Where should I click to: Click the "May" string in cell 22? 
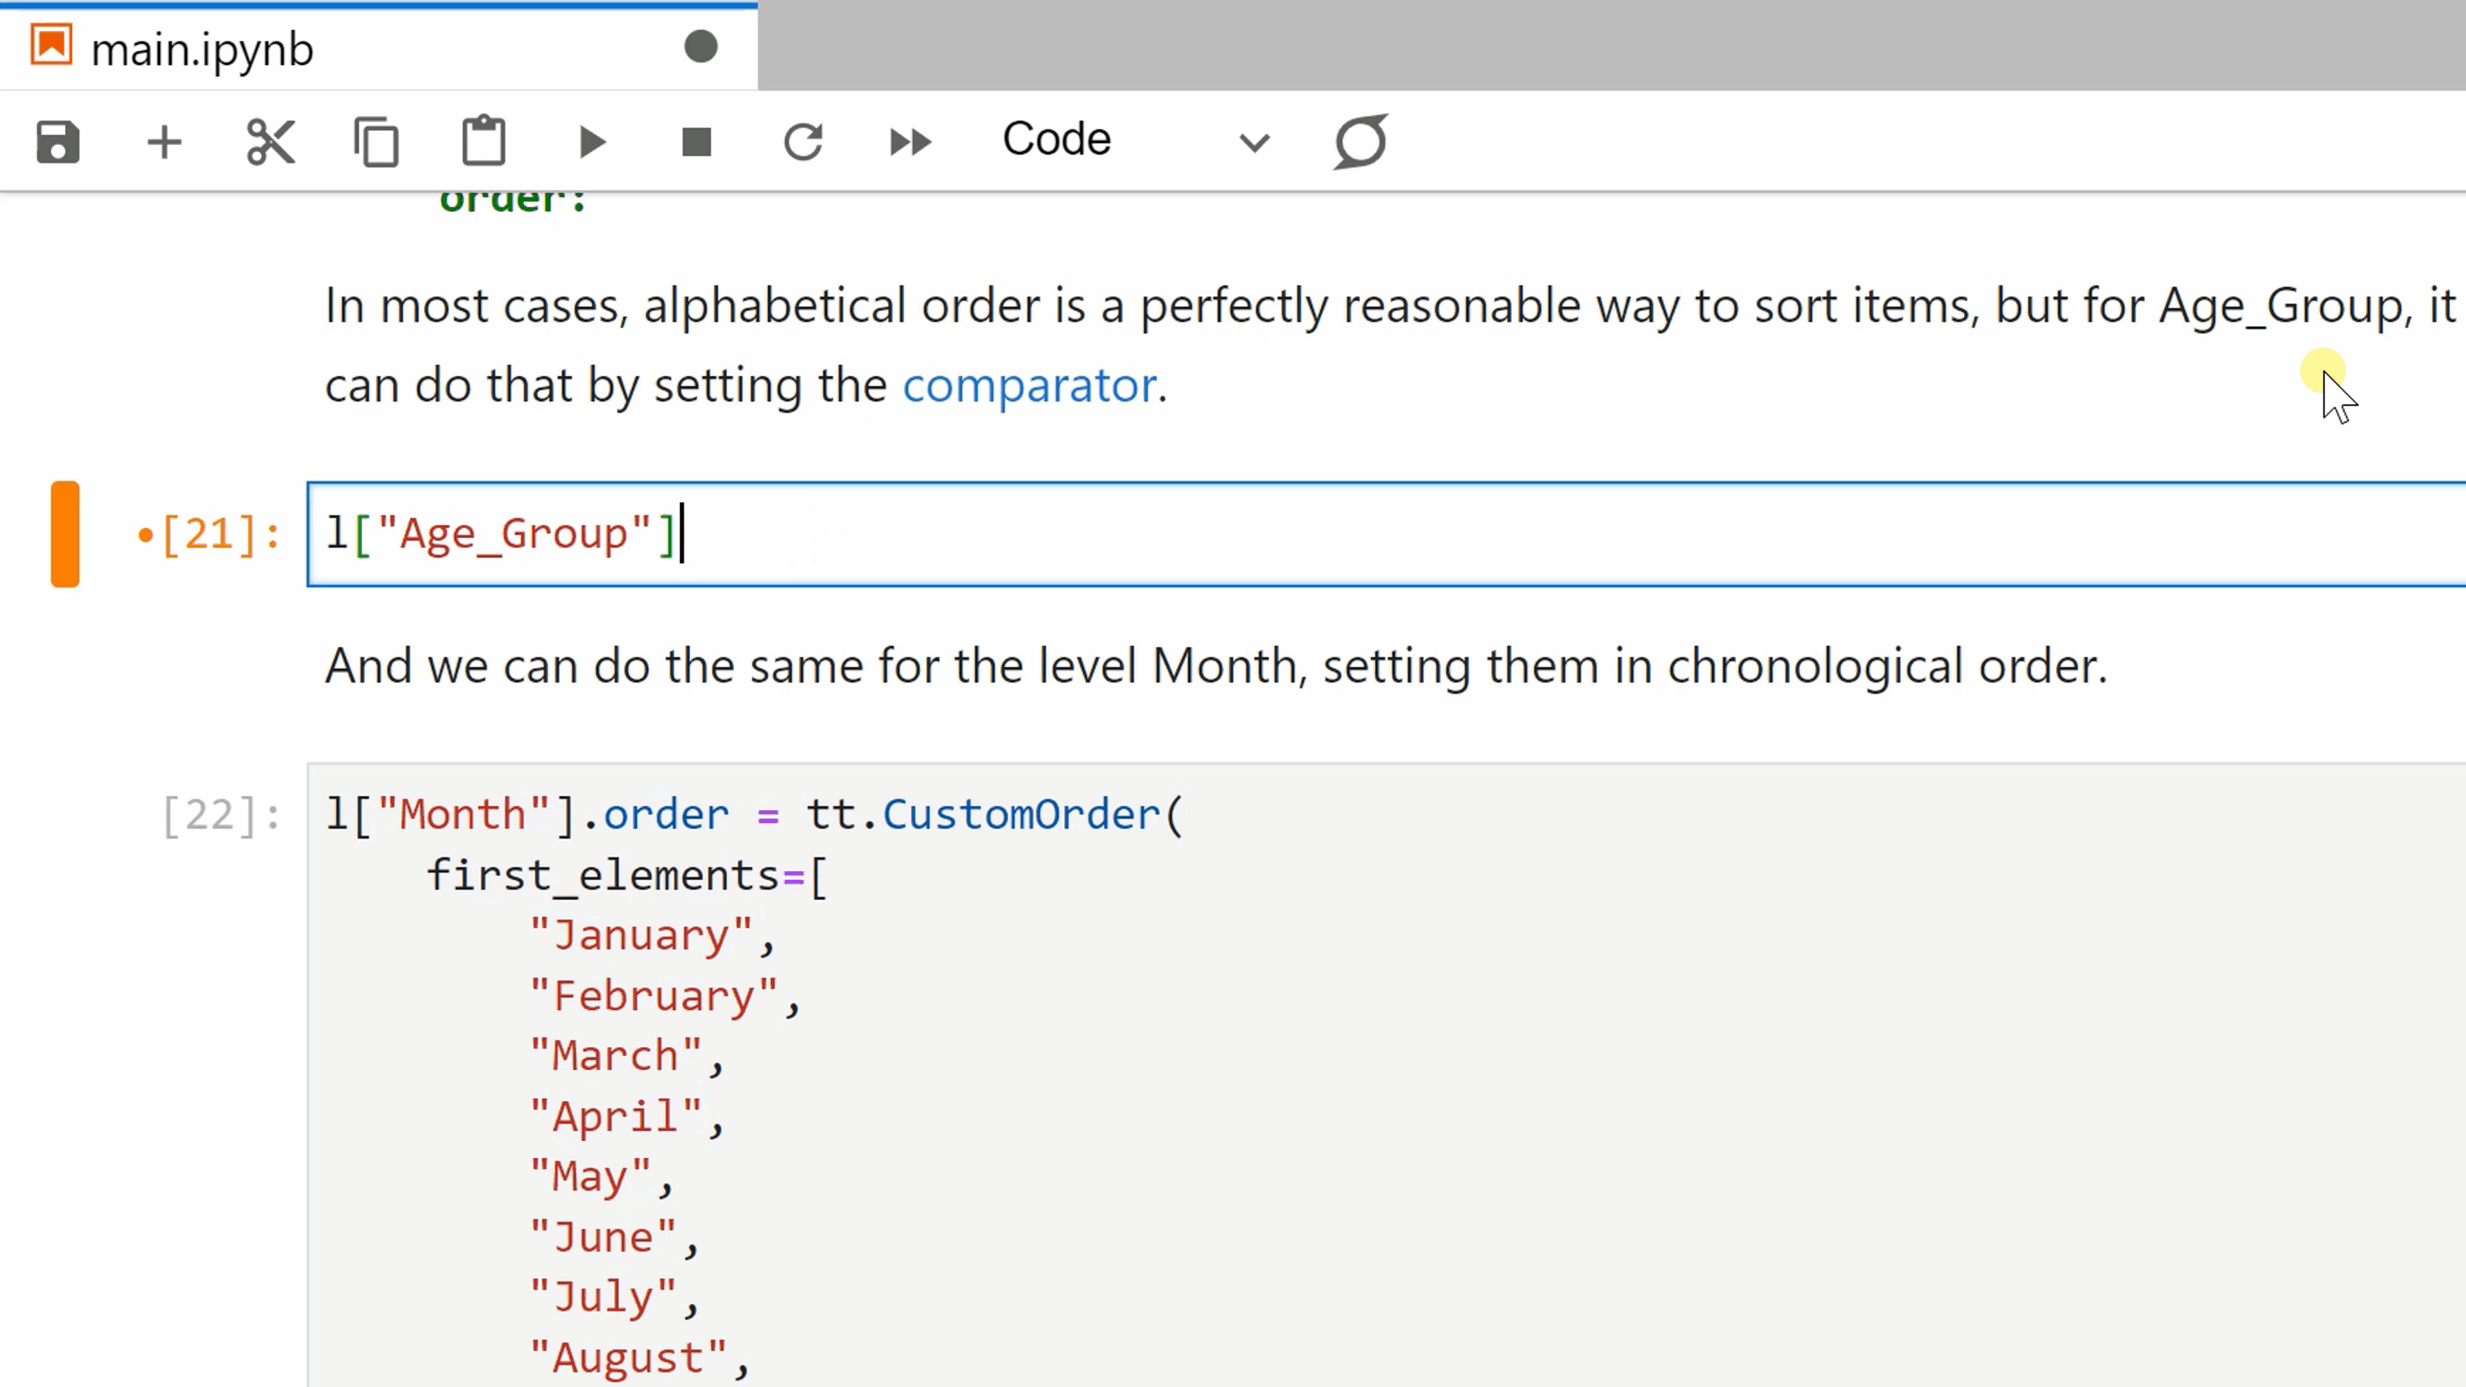click(591, 1176)
